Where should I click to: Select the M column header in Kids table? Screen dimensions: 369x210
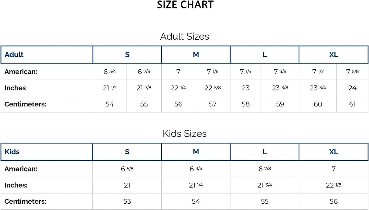[x=196, y=152]
